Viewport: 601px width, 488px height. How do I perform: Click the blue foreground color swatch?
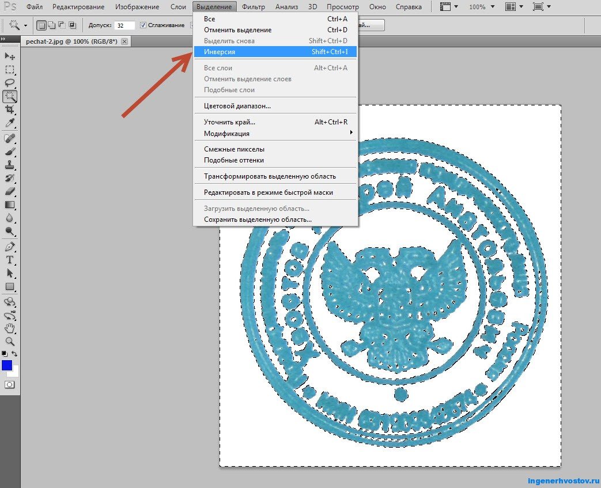click(6, 365)
